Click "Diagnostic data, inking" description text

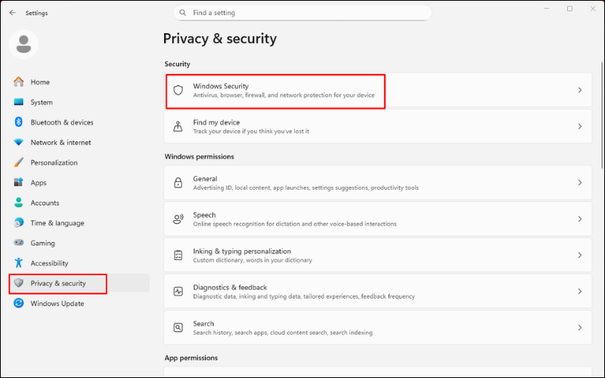coord(304,296)
